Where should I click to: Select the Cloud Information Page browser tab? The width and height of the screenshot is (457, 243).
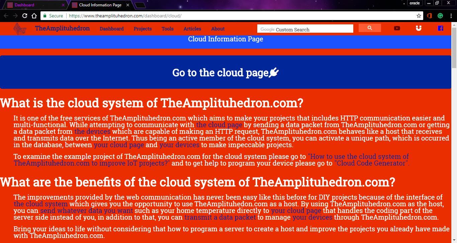tap(100, 5)
